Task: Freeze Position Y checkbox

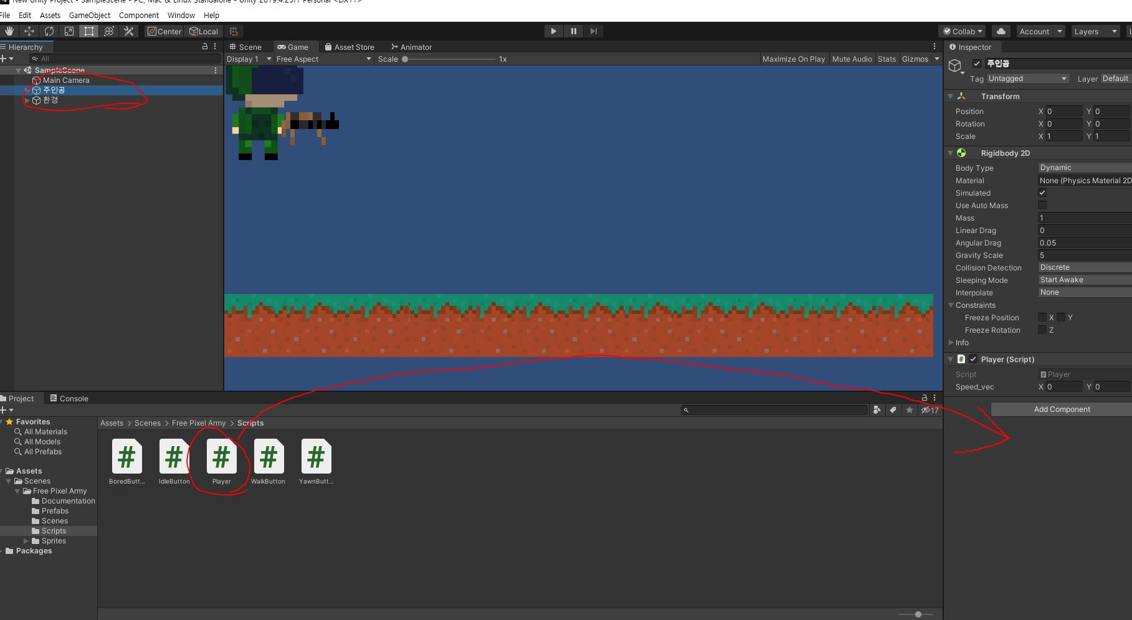Action: [x=1061, y=318]
